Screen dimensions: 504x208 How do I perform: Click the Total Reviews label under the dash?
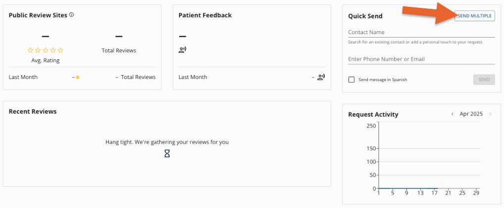pyautogui.click(x=119, y=50)
